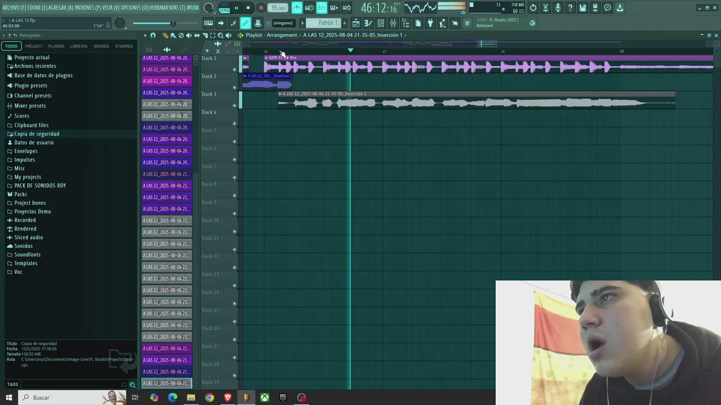
Task: Expand the Plugin presets folder
Action: point(30,85)
